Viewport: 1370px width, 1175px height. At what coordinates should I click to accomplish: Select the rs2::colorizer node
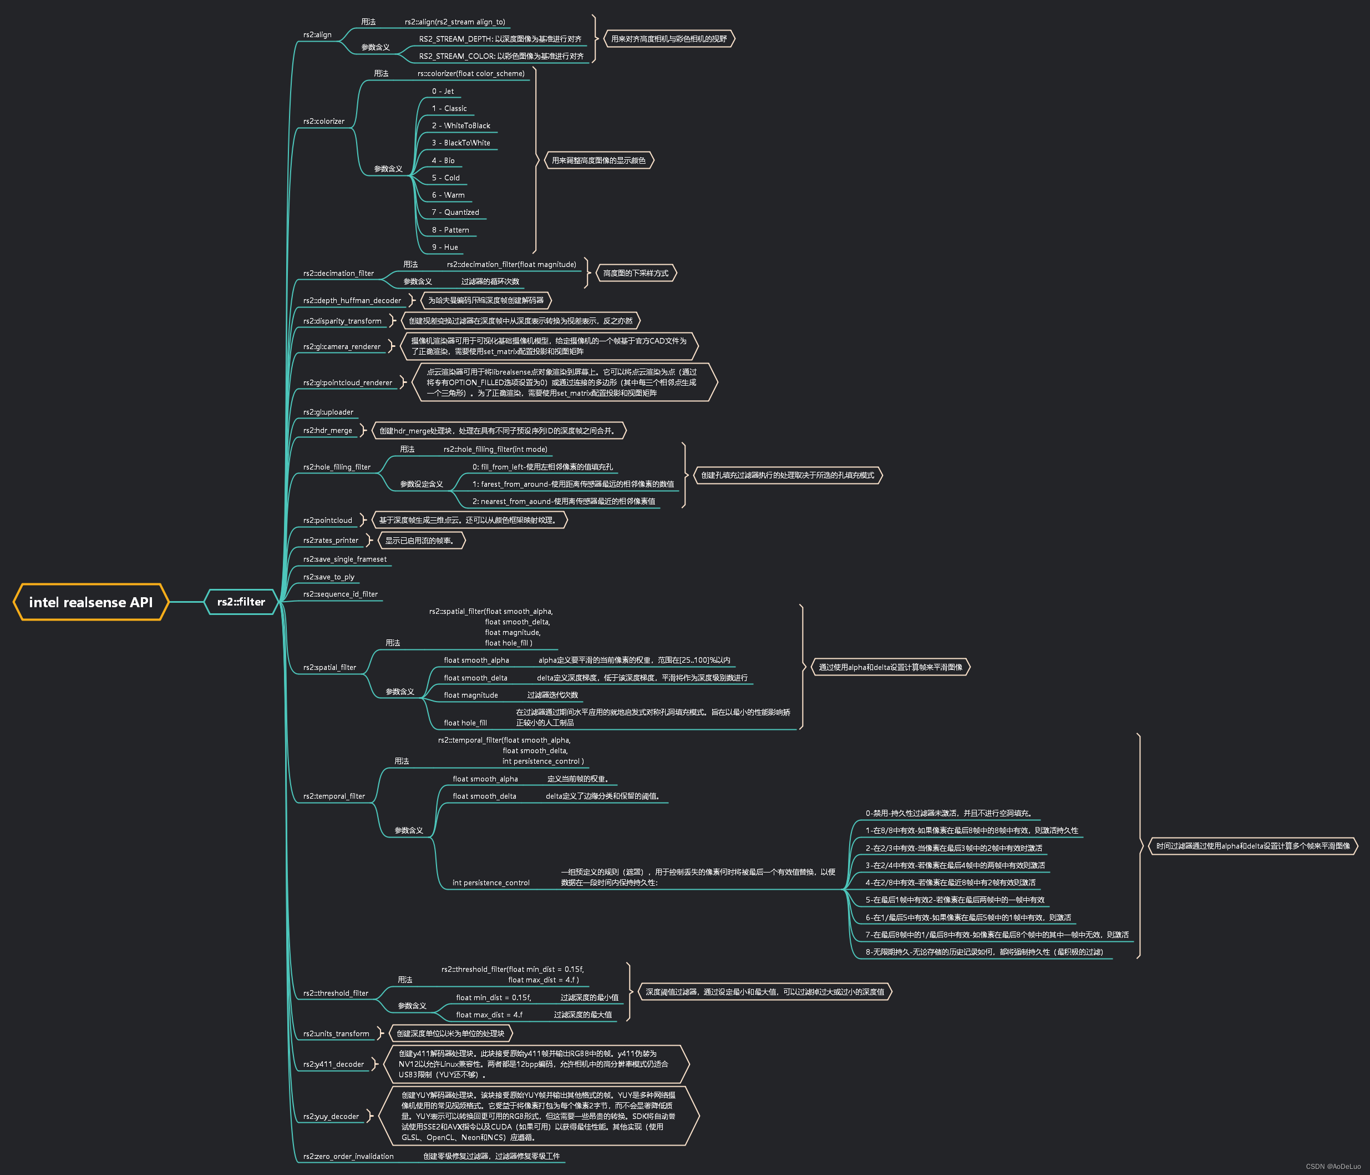pos(324,121)
